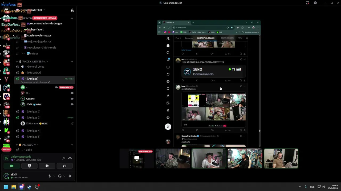The height and width of the screenshot is (191, 341).
Task: Open Discord help icon in title bar
Action: coord(315,3)
